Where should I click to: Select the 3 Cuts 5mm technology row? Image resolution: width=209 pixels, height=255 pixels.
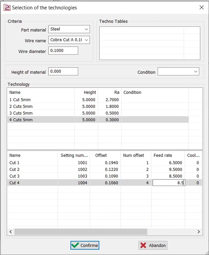tap(40, 113)
